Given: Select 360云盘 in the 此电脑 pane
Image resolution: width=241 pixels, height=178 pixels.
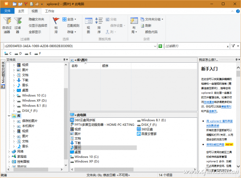Looking at the screenshot, I should (145, 129).
